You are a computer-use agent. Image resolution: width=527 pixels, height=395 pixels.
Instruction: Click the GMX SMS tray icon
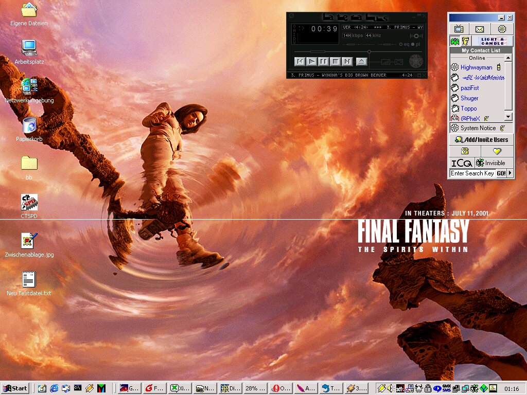pyautogui.click(x=446, y=388)
